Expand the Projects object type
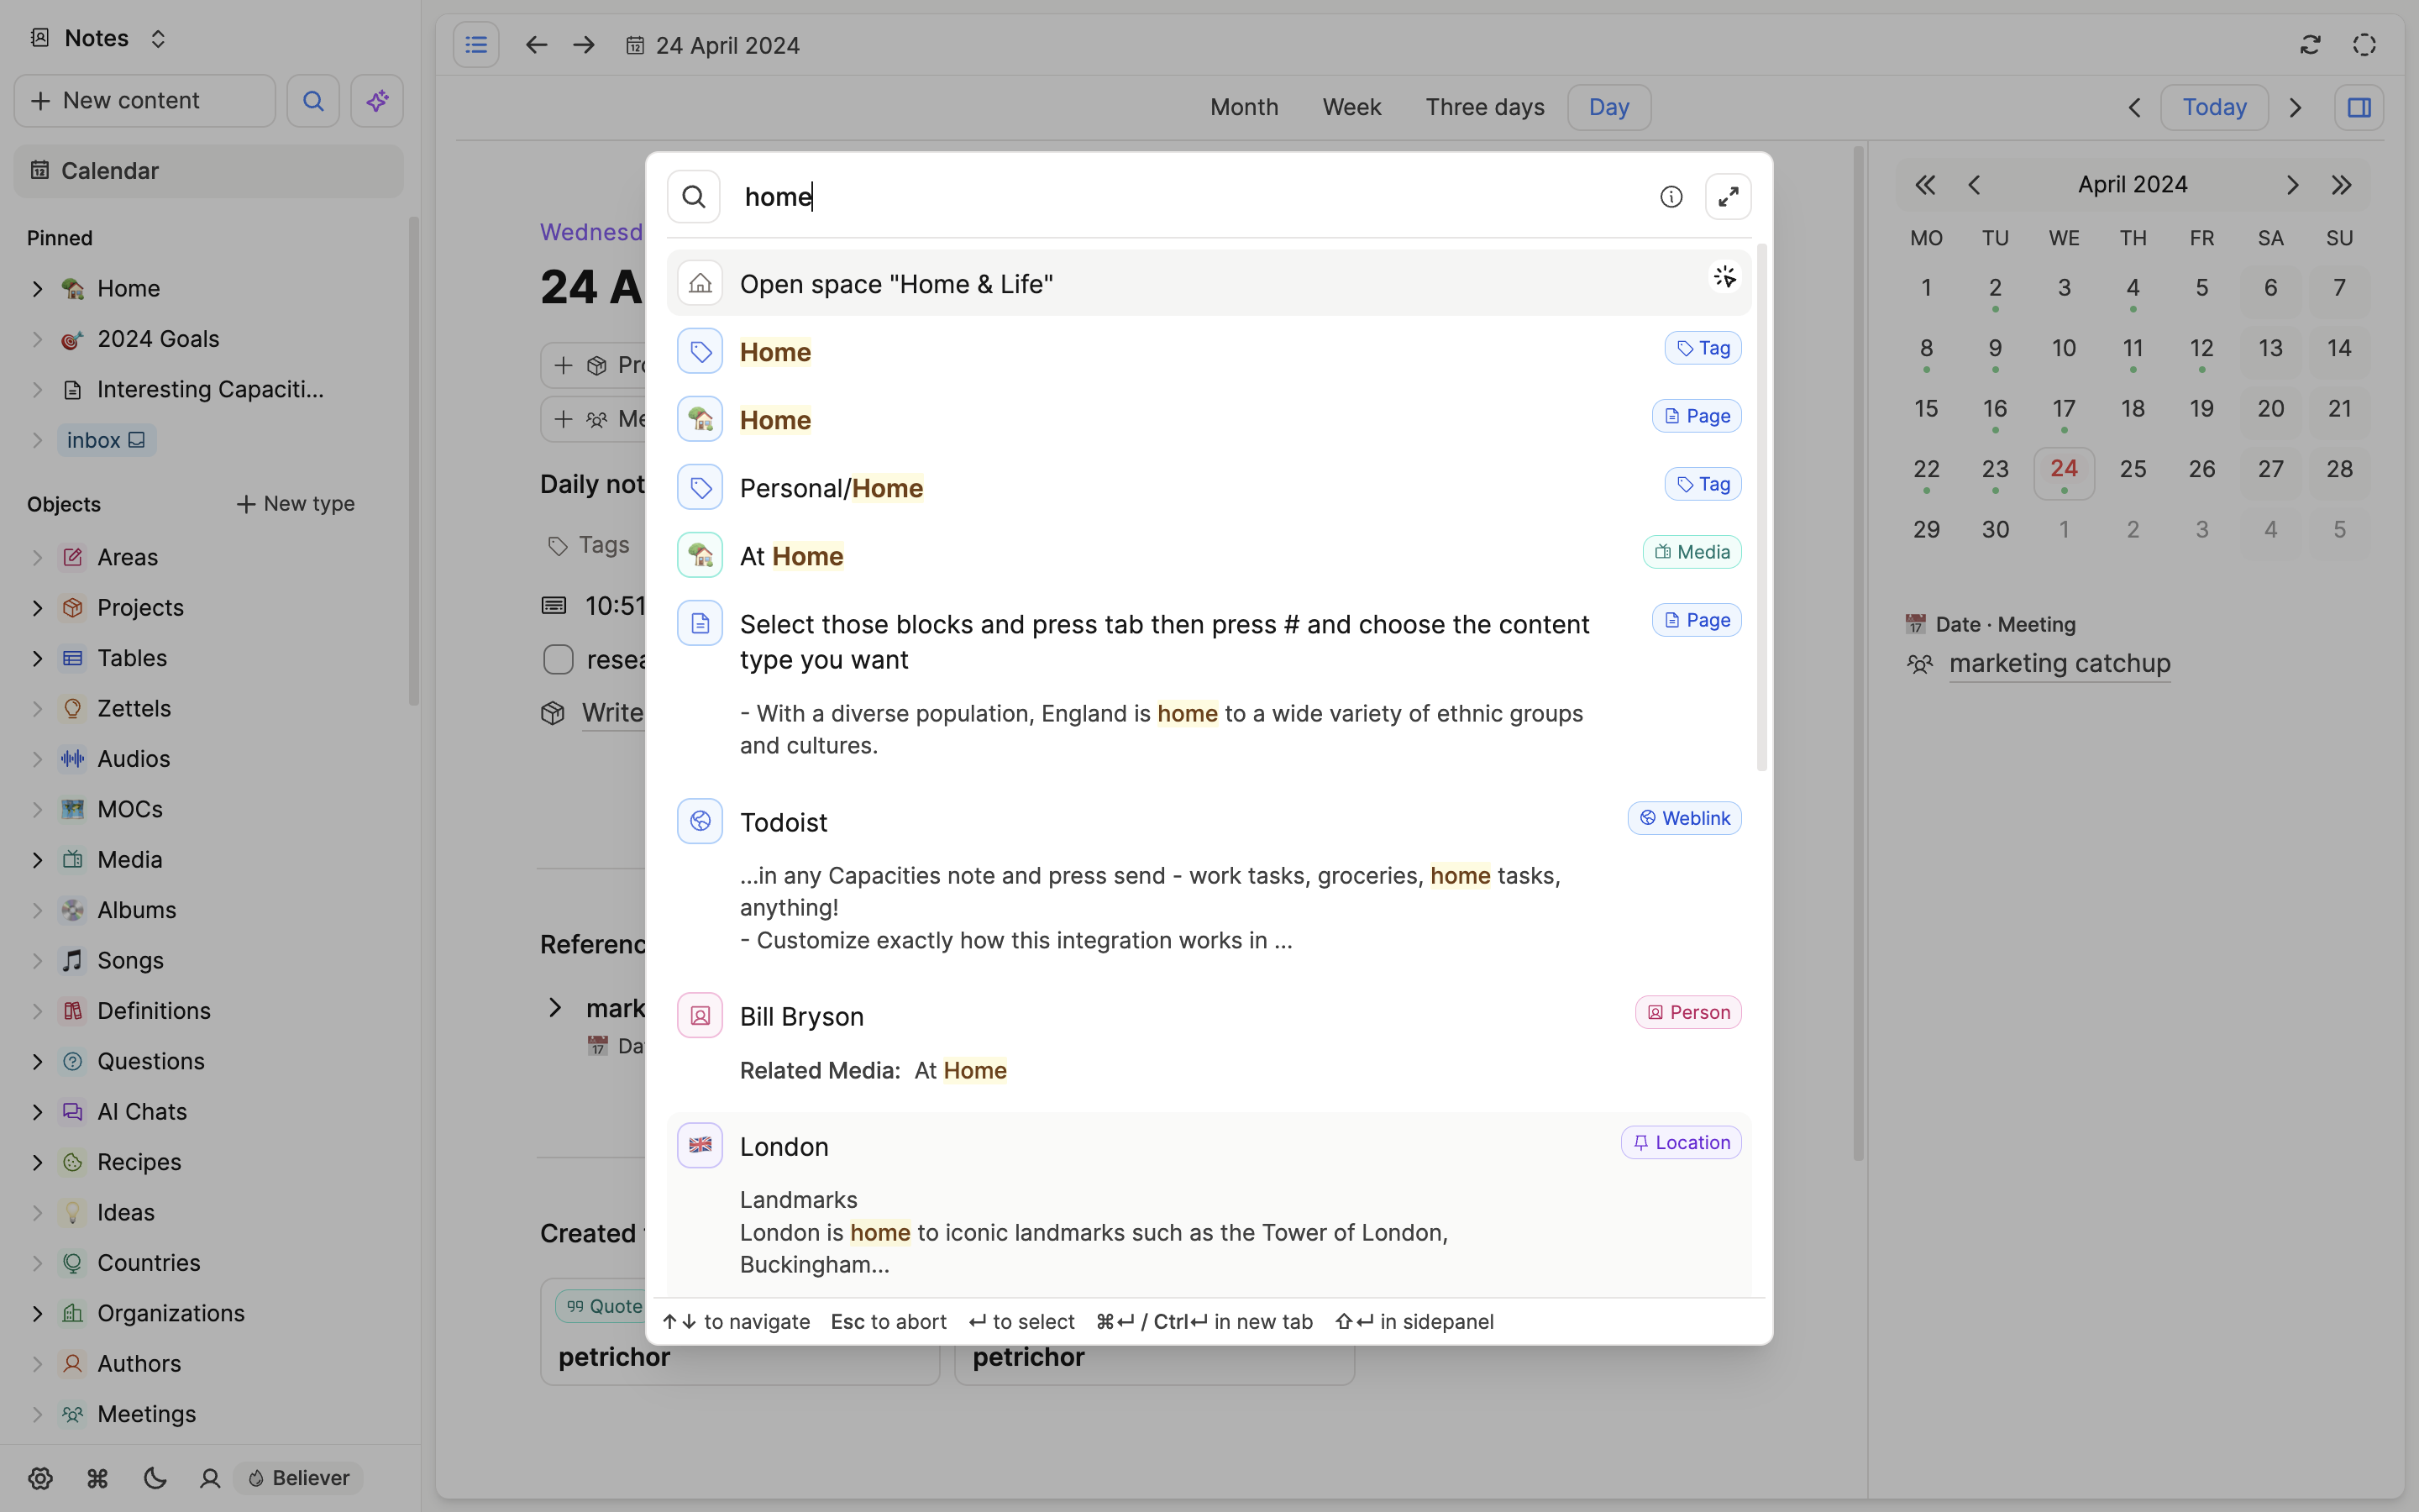 point(37,608)
